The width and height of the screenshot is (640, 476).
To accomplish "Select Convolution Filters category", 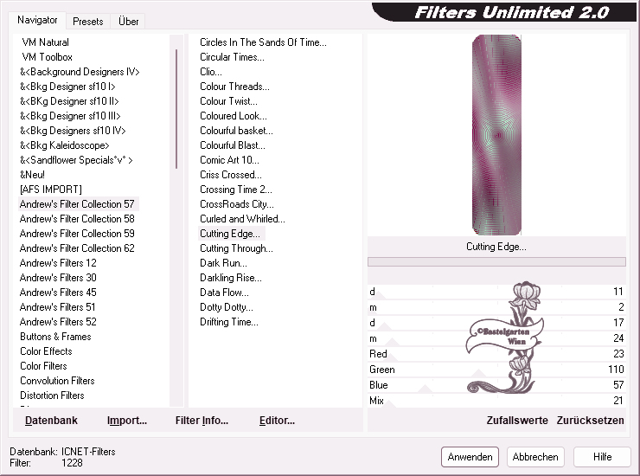I will coord(58,381).
